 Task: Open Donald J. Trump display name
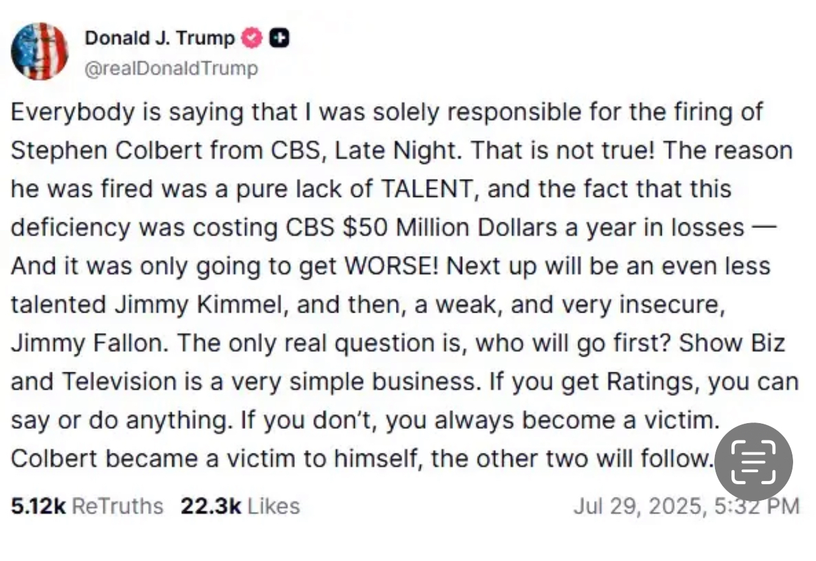pos(160,38)
